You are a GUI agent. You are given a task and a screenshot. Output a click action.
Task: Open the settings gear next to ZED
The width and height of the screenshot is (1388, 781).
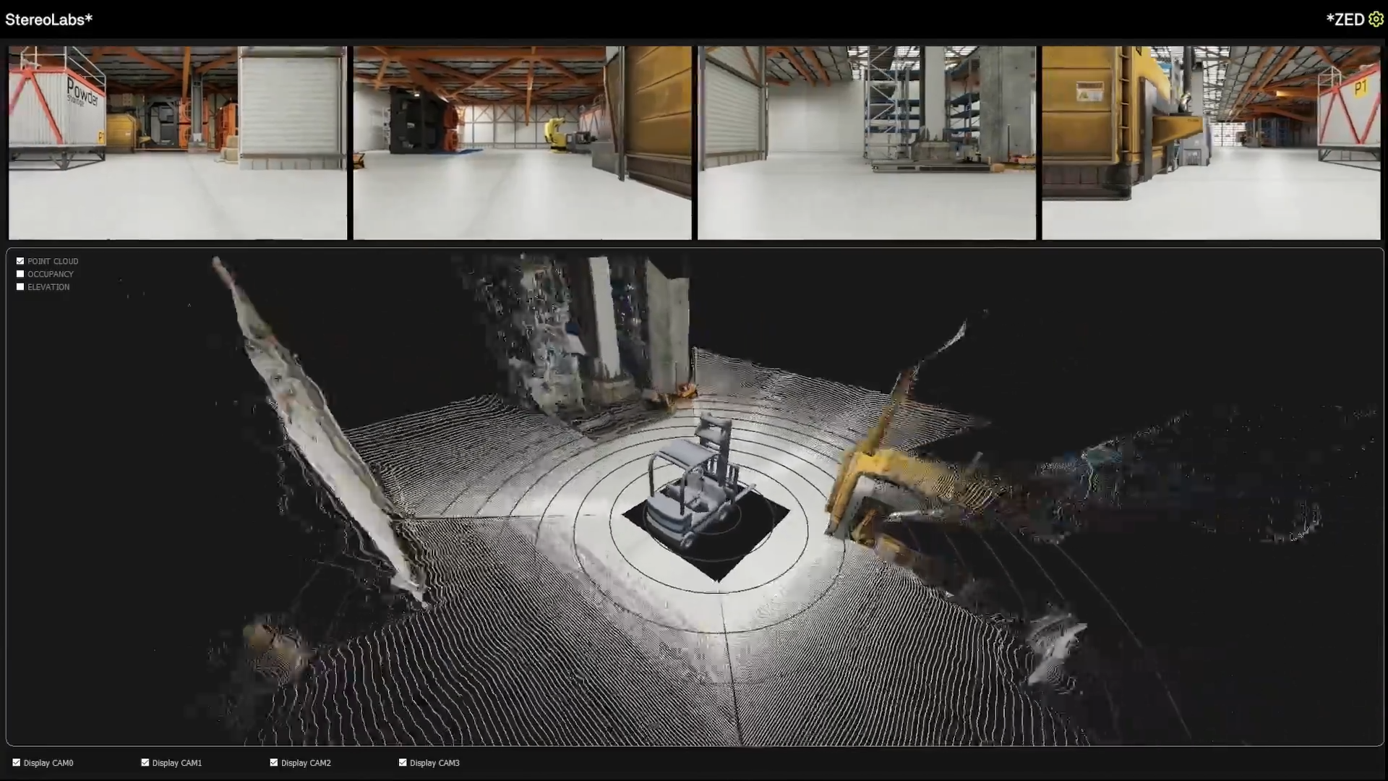pyautogui.click(x=1376, y=20)
